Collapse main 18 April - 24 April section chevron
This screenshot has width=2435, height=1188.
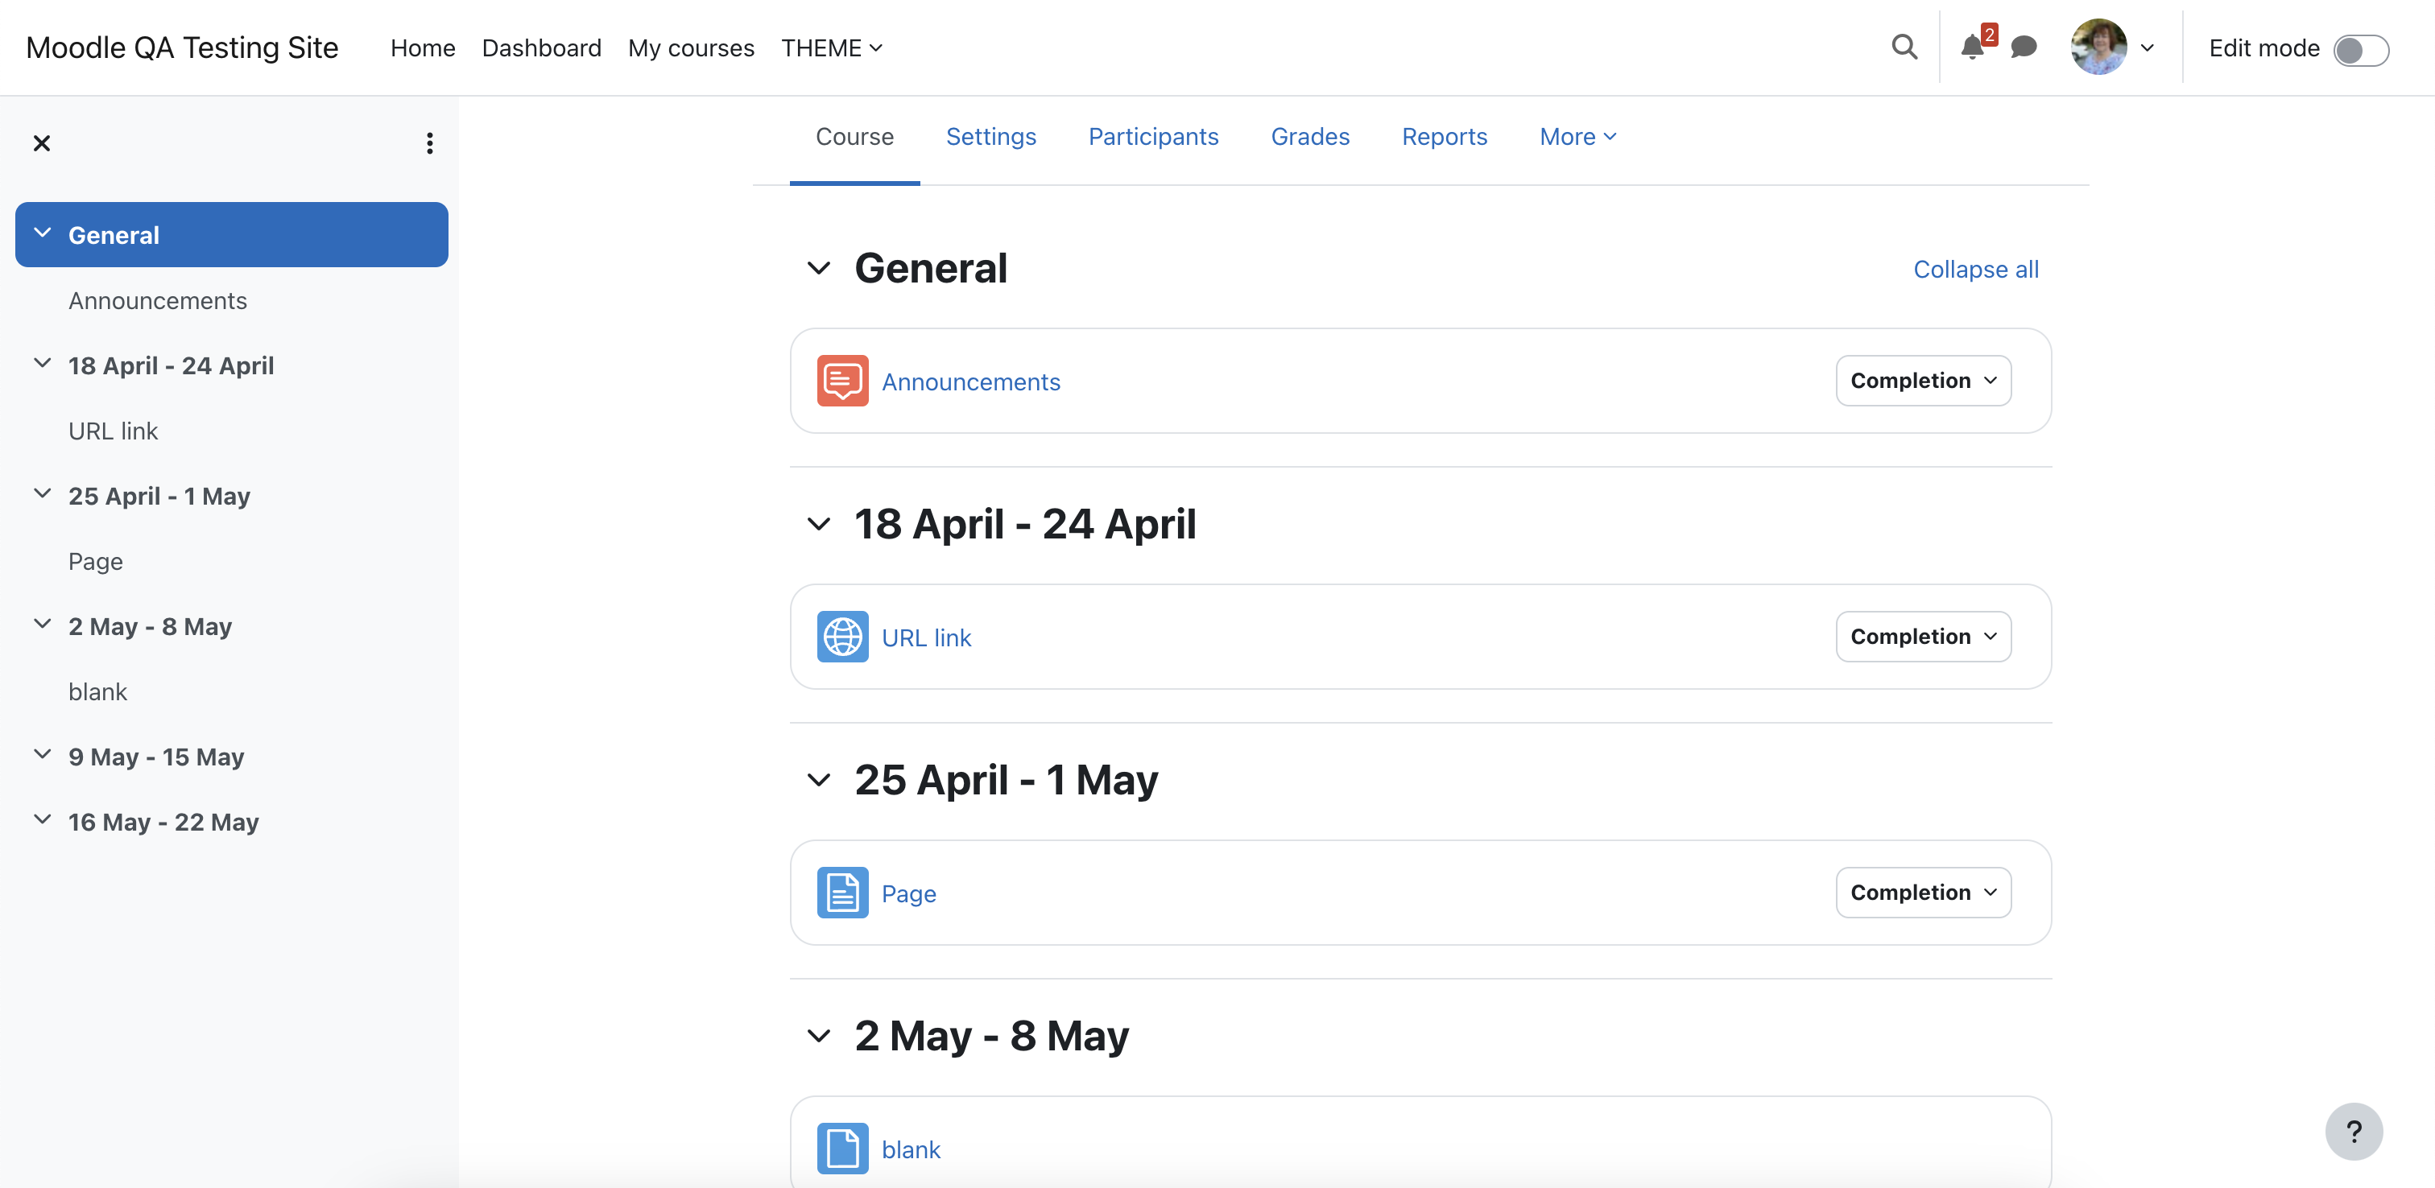[x=819, y=524]
